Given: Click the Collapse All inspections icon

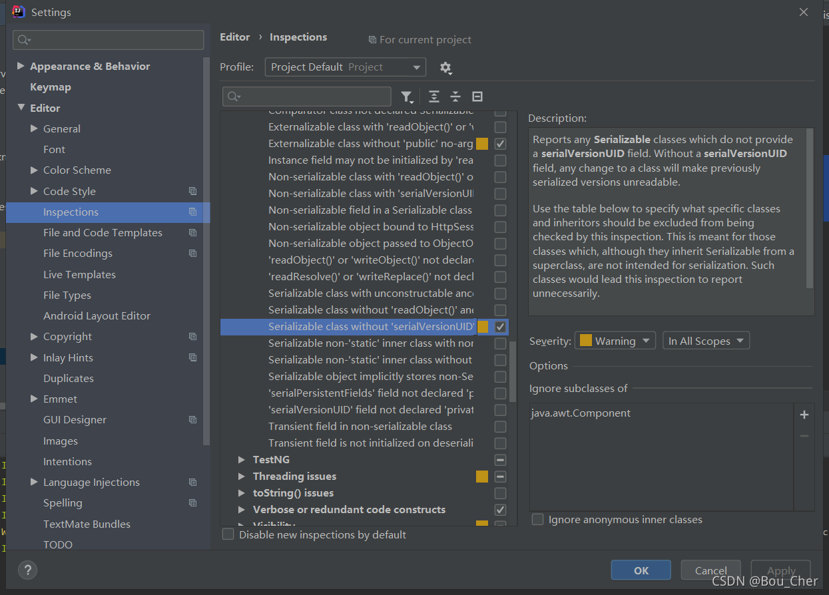Looking at the screenshot, I should coord(455,97).
